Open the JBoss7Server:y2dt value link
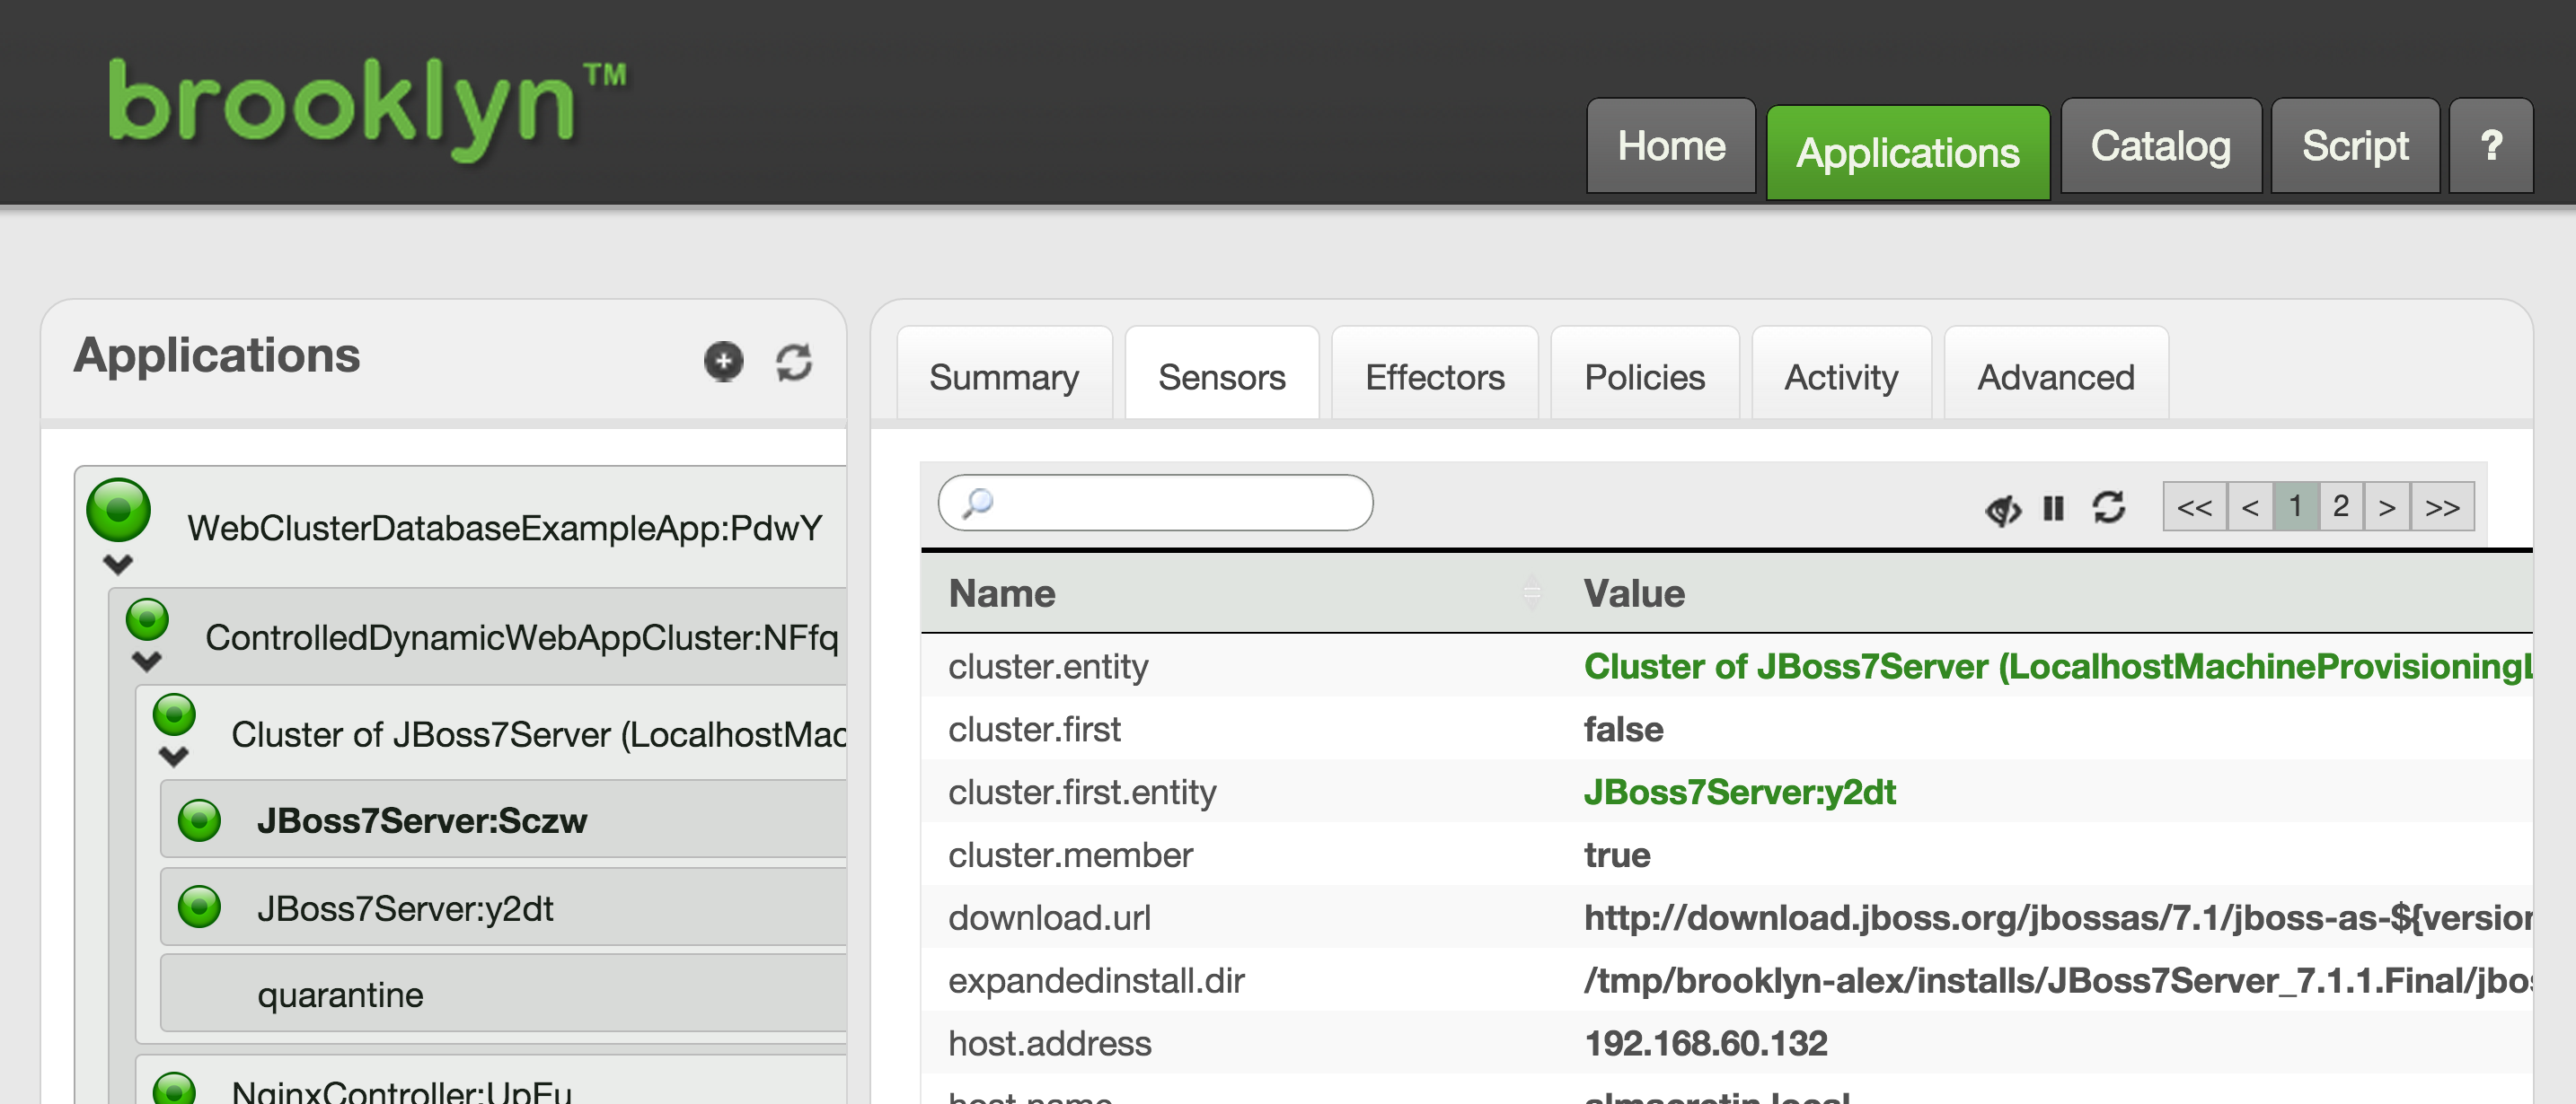This screenshot has width=2576, height=1104. pyautogui.click(x=1739, y=793)
